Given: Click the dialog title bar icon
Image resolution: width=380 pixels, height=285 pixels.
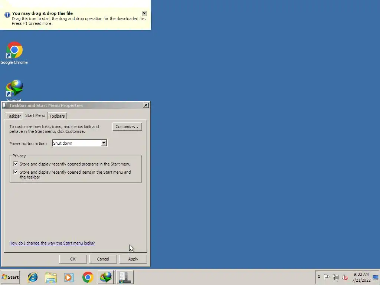Looking at the screenshot, I should [x=5, y=105].
